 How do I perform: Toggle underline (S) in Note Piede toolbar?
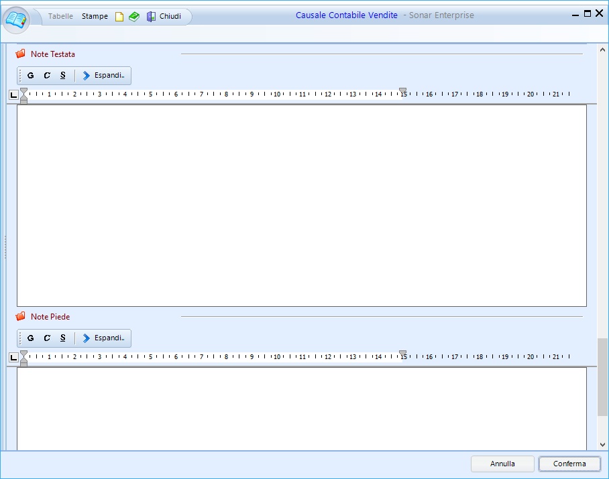pos(63,338)
